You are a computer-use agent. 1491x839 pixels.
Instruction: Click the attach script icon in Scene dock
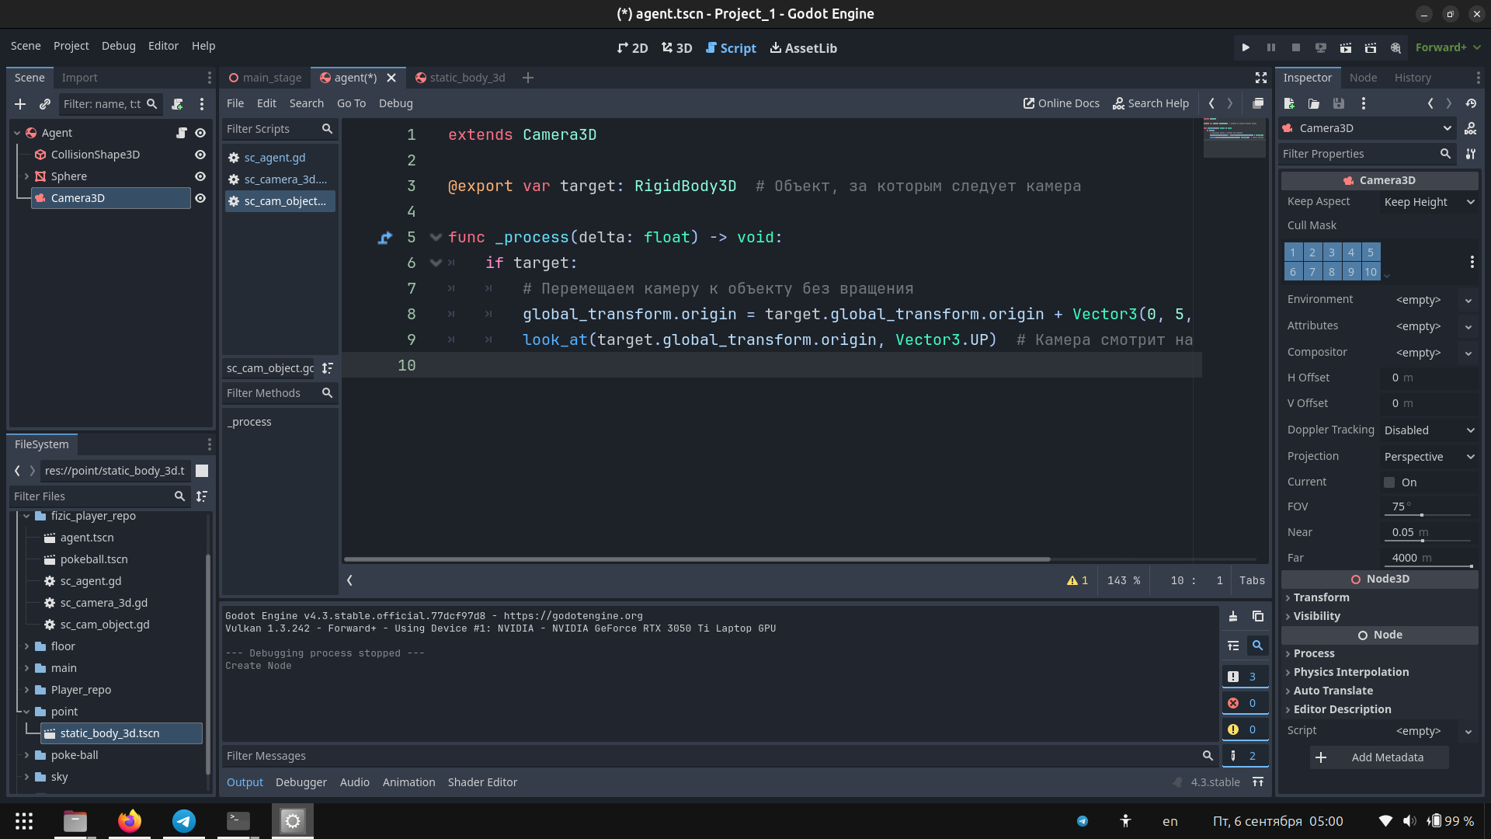177,104
